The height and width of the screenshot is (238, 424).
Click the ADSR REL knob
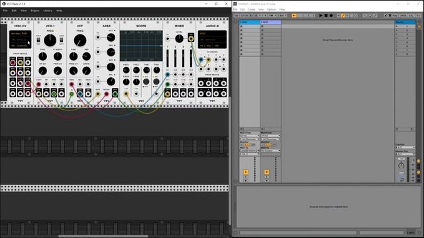tap(111, 81)
